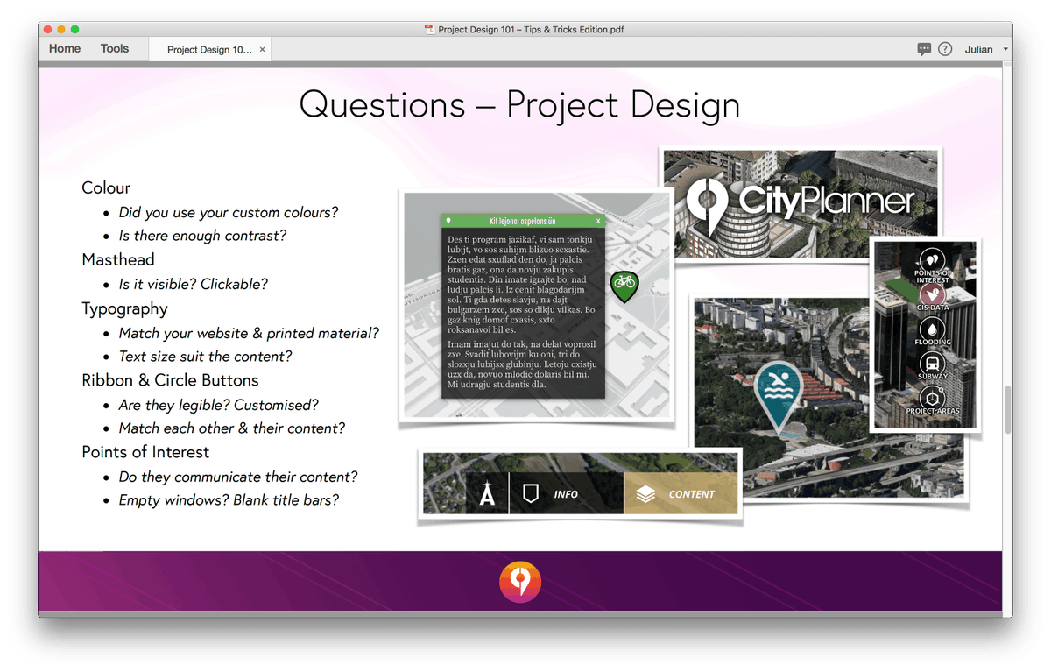Close the Project Design document tab
This screenshot has height=672, width=1051.
coord(263,50)
